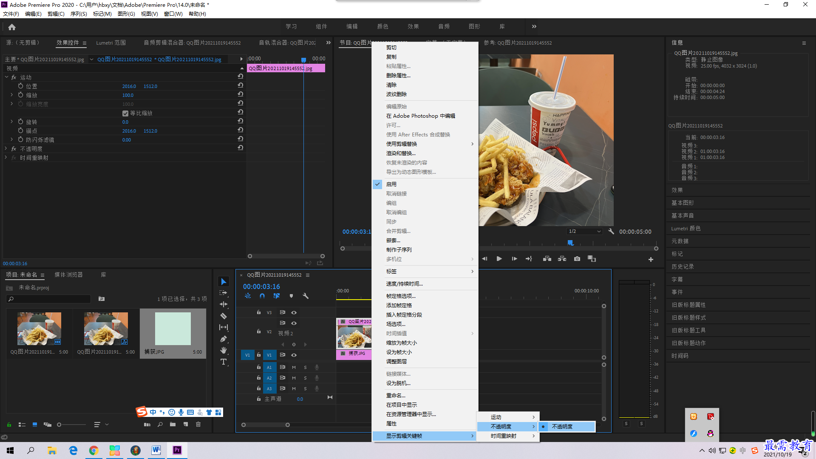Screen dimensions: 816x459
Task: Click the add marker icon in timeline
Action: (291, 296)
